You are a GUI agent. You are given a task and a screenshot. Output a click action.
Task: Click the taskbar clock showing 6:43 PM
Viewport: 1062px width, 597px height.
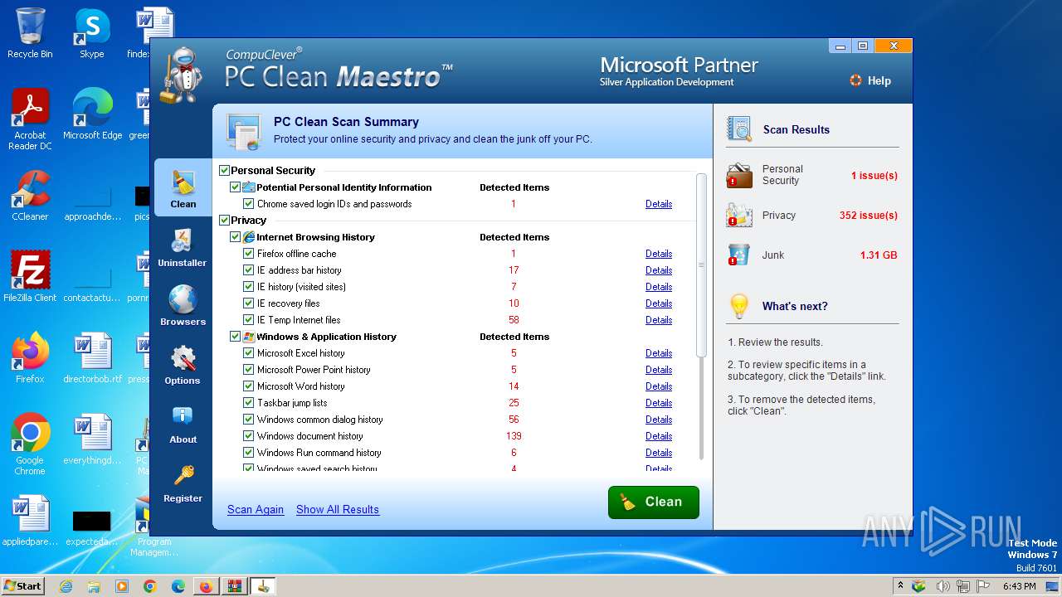pyautogui.click(x=1019, y=586)
